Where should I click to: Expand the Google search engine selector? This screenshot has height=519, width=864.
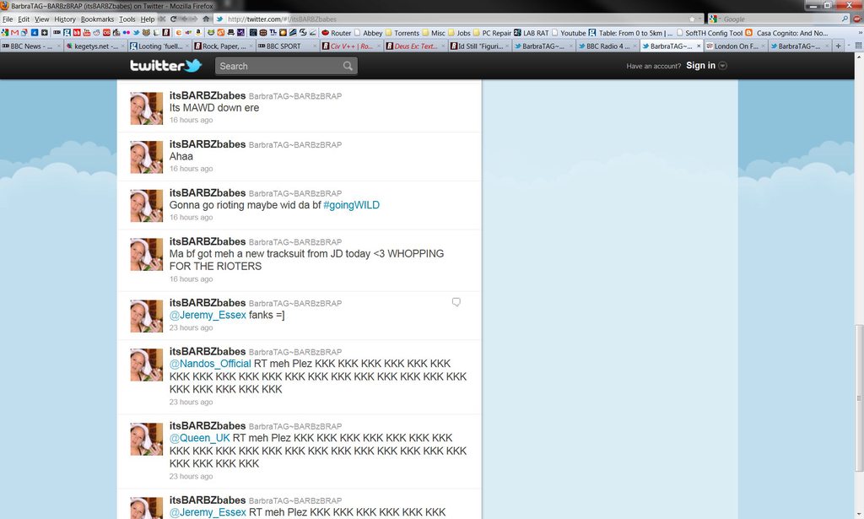click(715, 19)
